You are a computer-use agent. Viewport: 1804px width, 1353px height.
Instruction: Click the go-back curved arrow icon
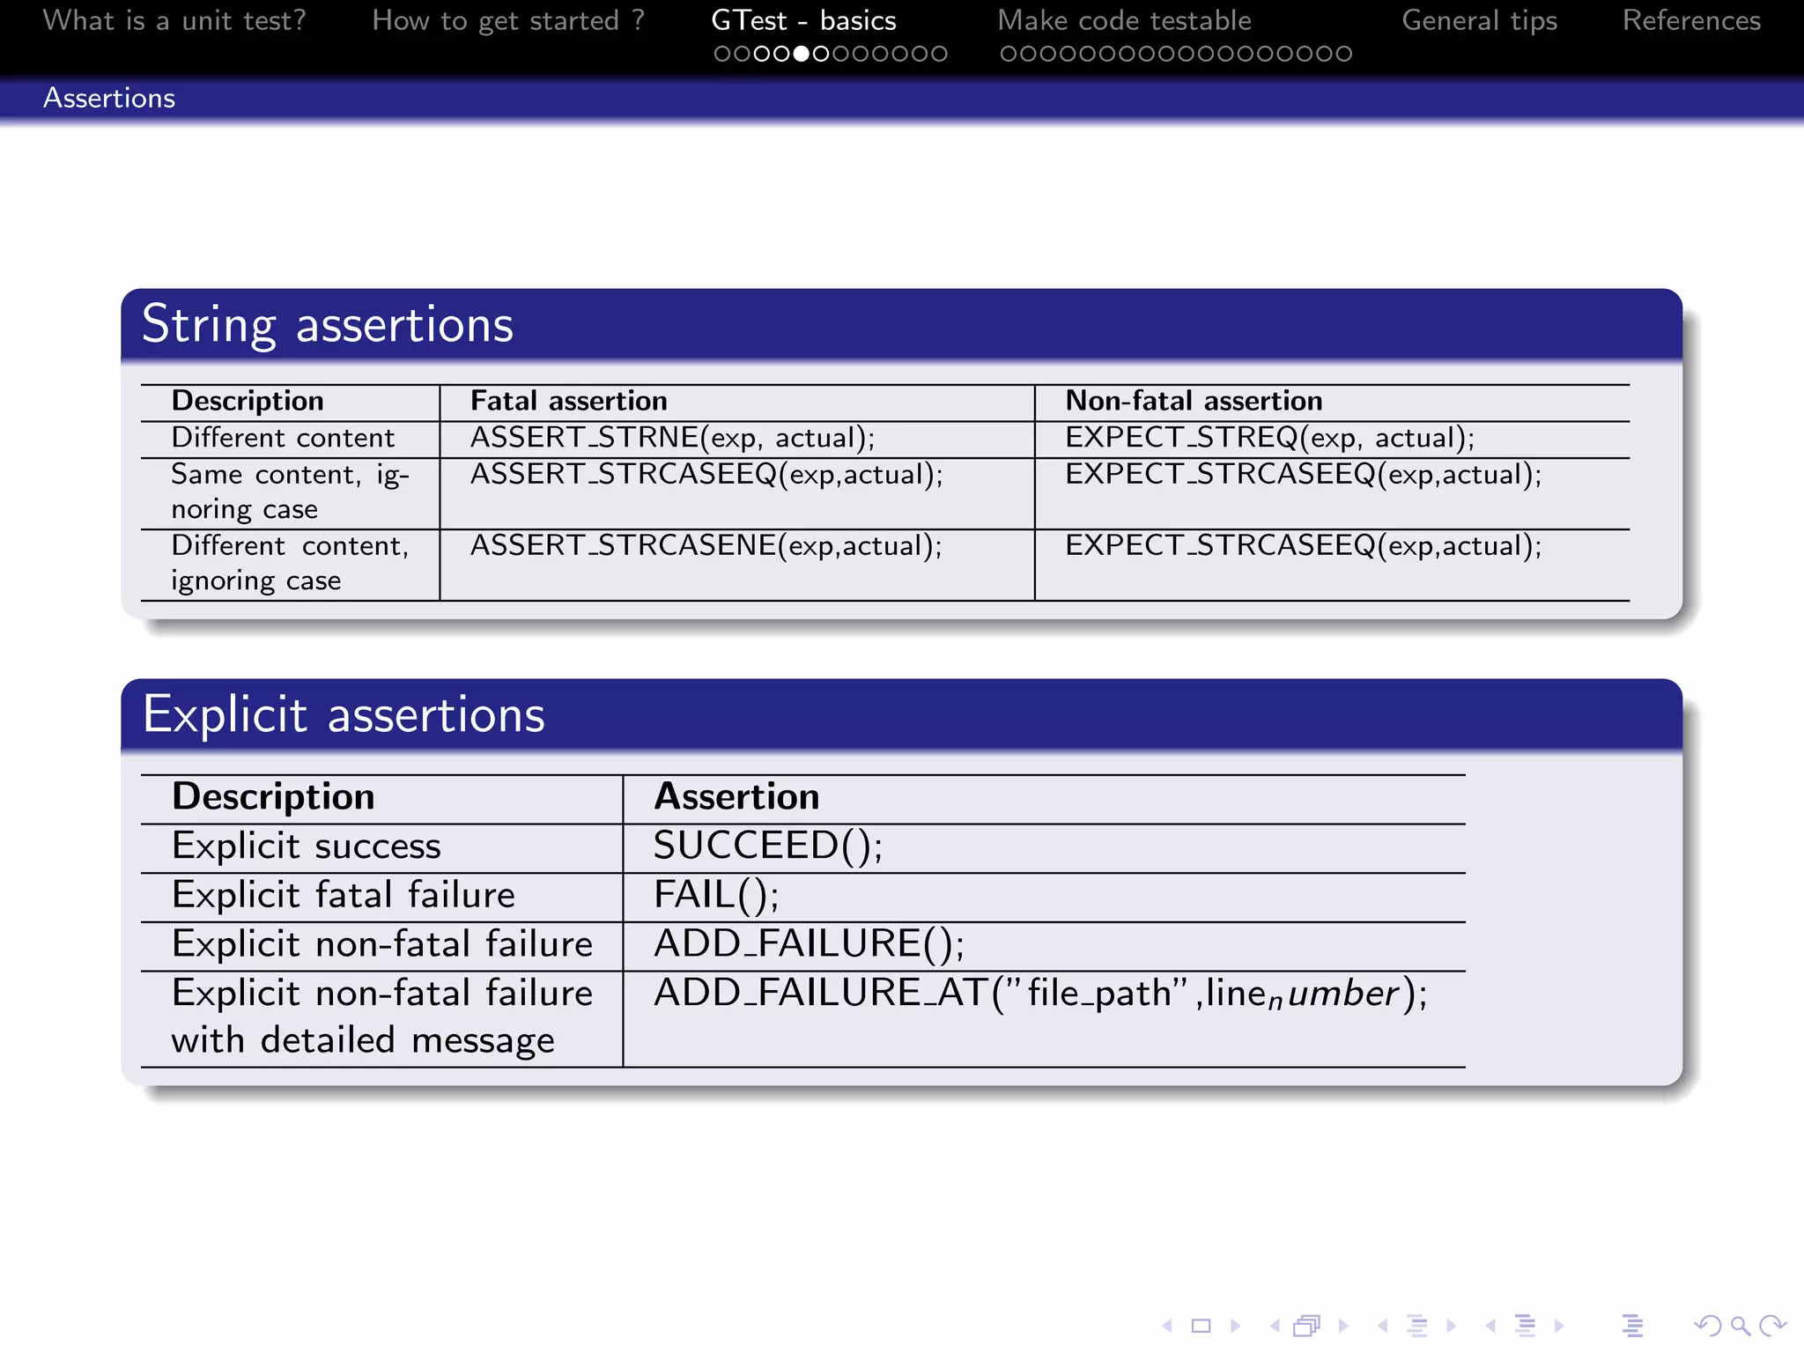click(x=1707, y=1326)
